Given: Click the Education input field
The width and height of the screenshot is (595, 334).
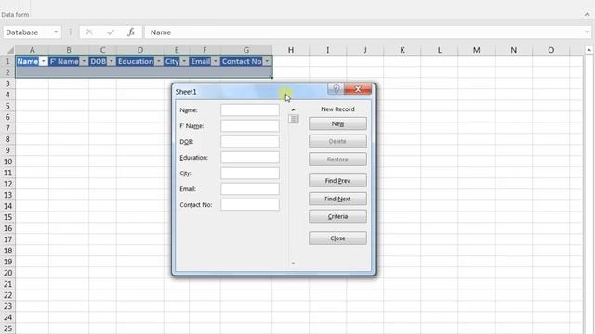Looking at the screenshot, I should (x=250, y=158).
